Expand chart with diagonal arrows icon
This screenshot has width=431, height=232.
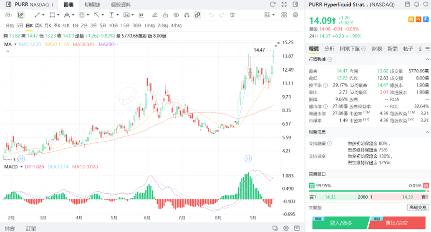tap(277, 44)
